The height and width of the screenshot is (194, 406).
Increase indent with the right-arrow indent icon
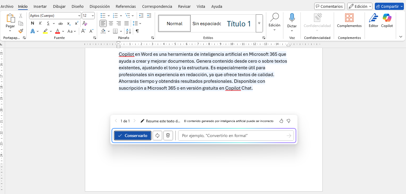click(149, 16)
